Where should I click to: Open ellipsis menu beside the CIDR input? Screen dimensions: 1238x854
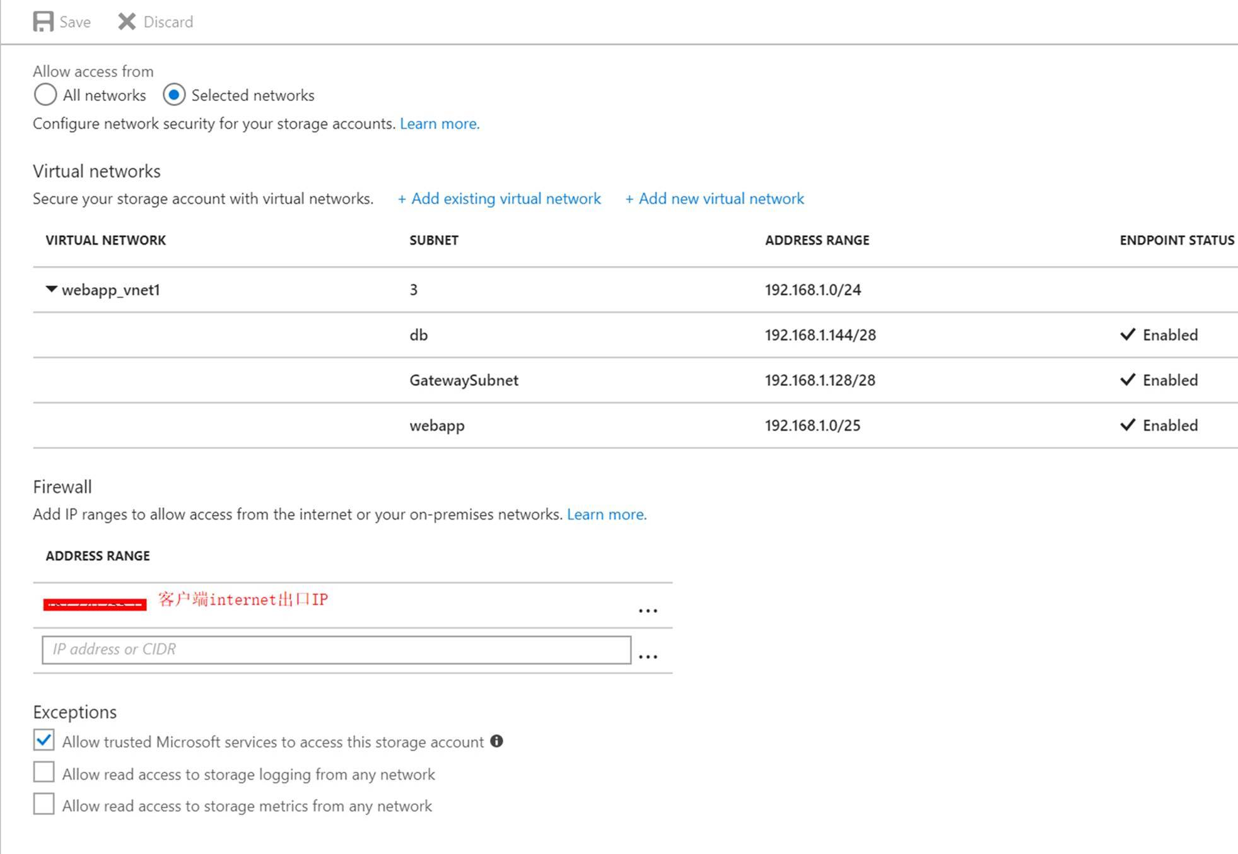648,656
